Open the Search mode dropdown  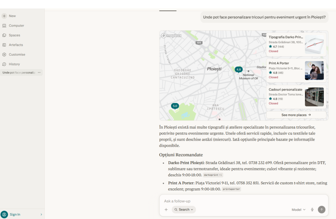tap(184, 209)
